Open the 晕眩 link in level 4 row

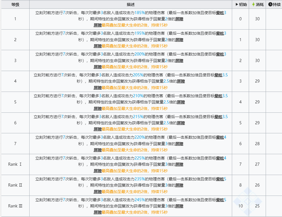click(x=218, y=75)
